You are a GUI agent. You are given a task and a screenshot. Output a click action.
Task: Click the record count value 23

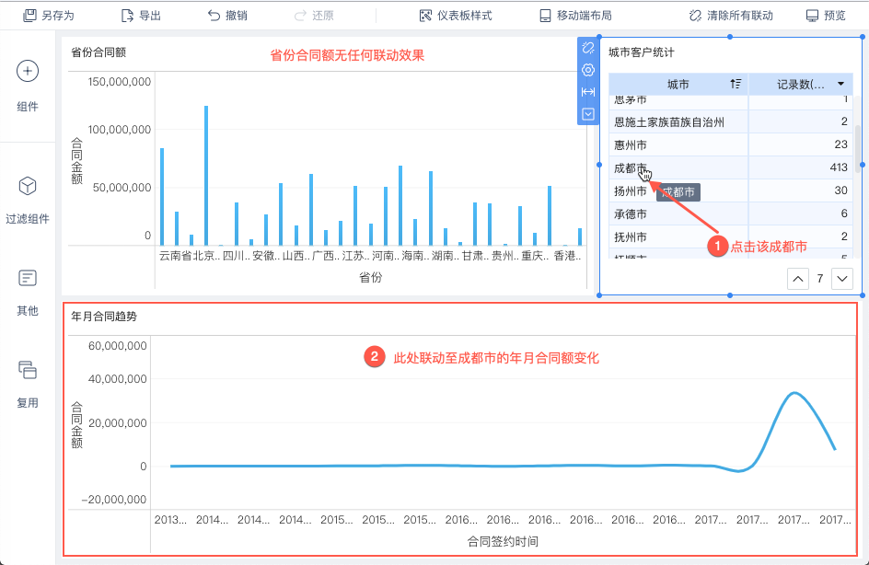tap(840, 144)
